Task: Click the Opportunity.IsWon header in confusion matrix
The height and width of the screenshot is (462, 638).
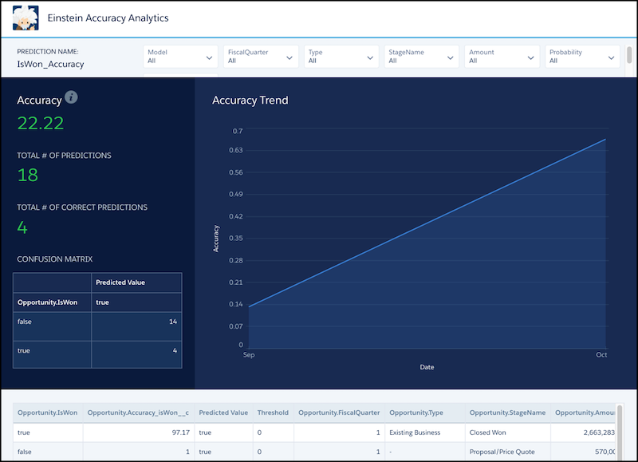Action: point(52,302)
